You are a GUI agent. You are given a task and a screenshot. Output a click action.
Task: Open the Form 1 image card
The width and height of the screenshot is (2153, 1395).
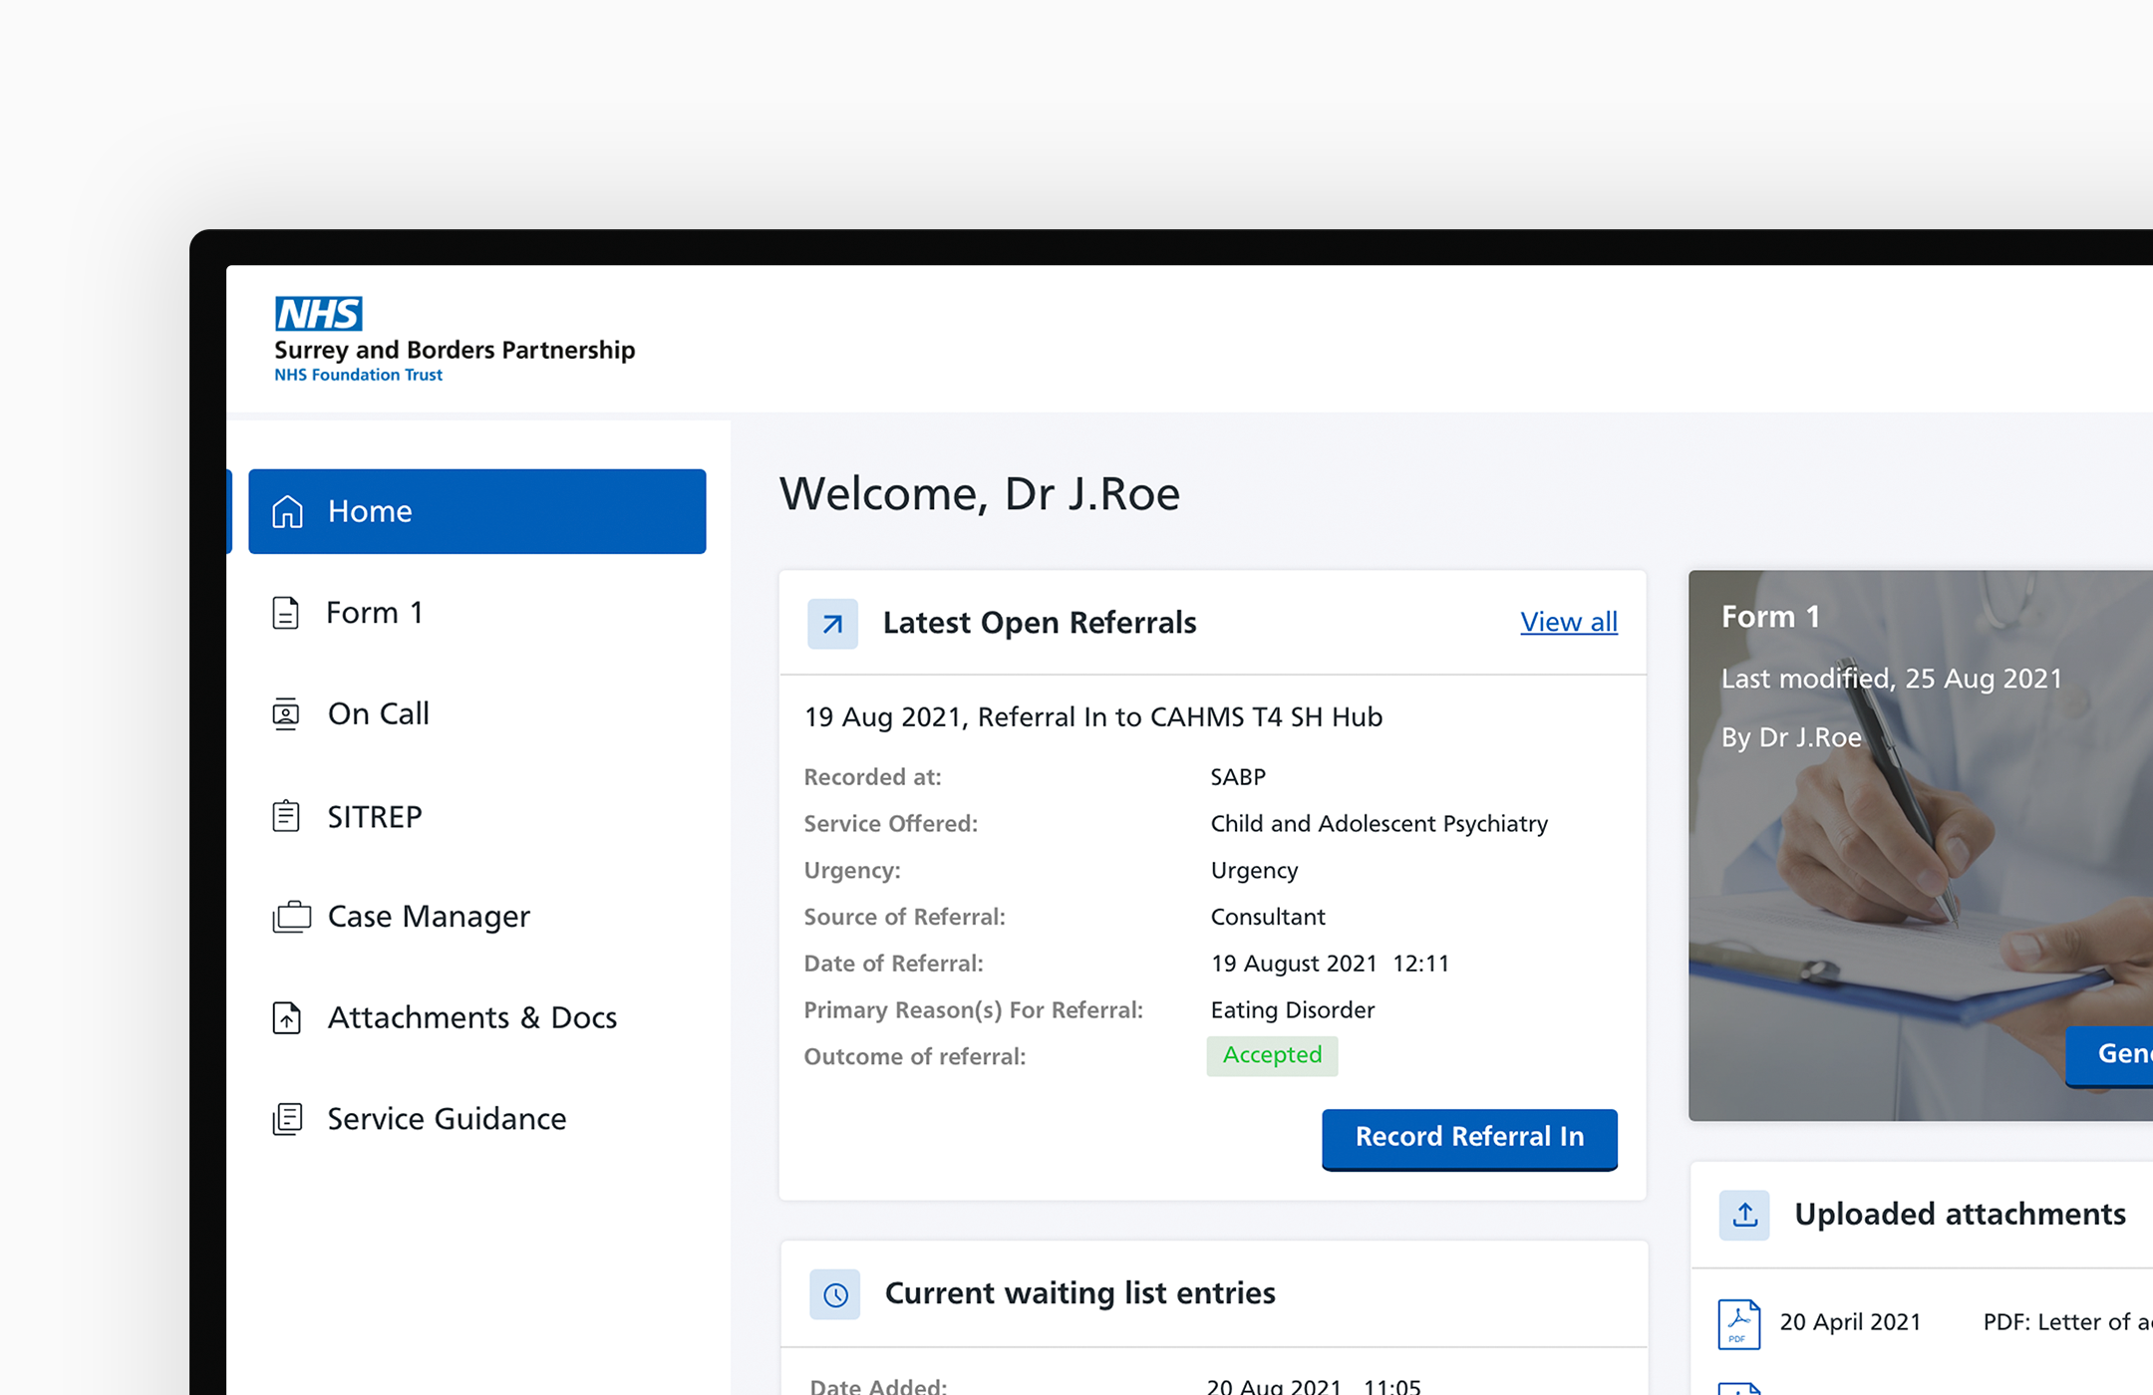1921,845
